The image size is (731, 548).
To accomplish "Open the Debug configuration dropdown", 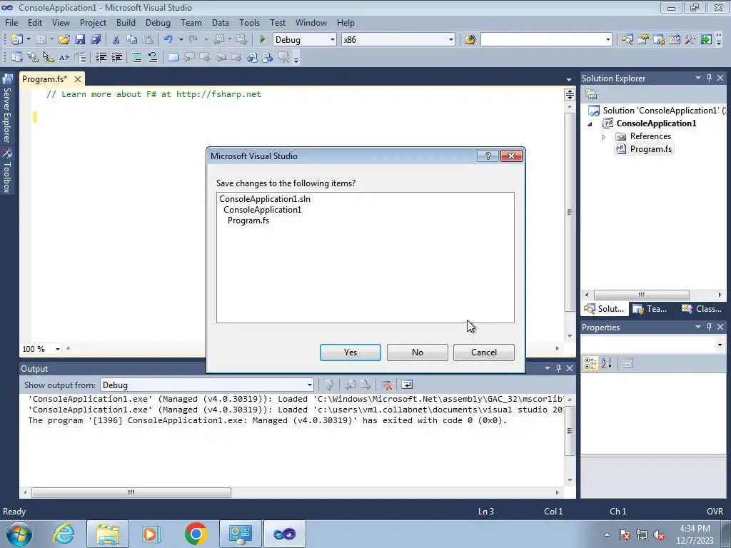I will click(x=333, y=40).
